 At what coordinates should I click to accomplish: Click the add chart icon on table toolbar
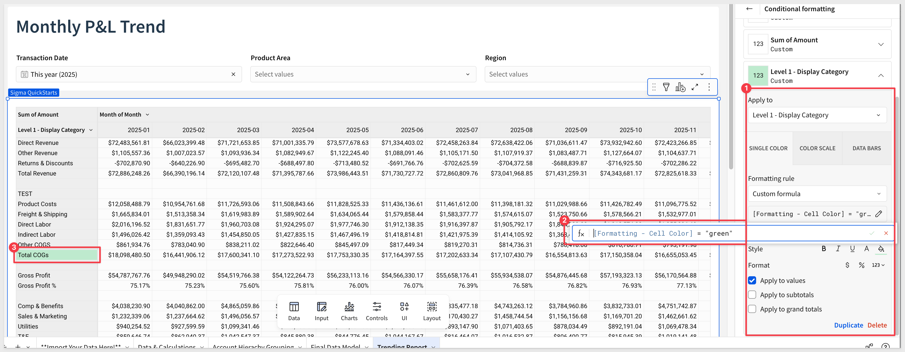pyautogui.click(x=681, y=87)
